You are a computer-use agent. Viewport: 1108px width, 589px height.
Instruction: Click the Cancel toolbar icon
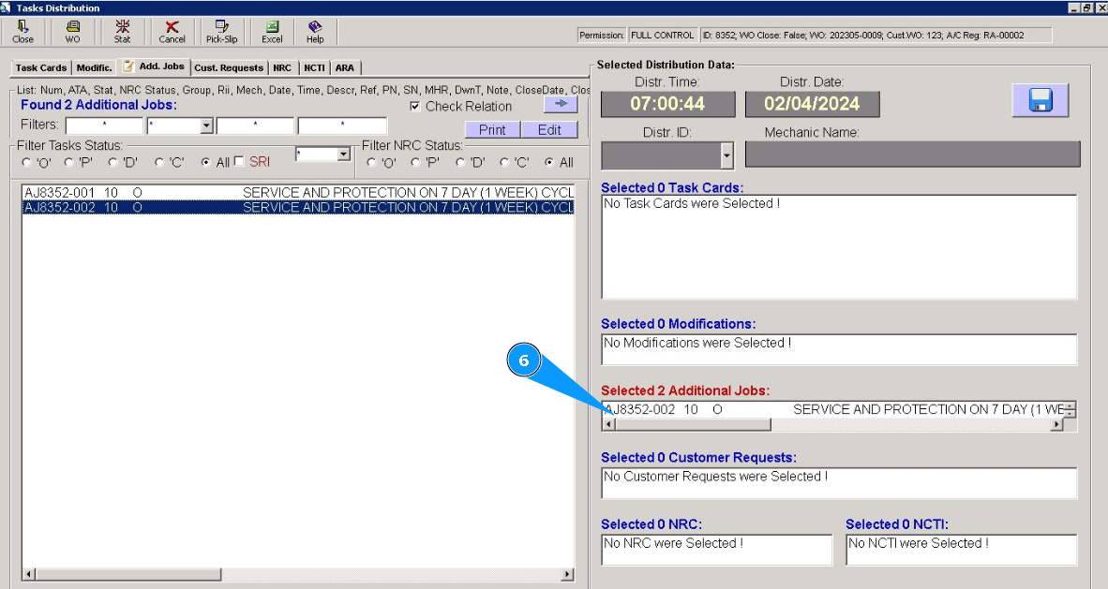(172, 32)
